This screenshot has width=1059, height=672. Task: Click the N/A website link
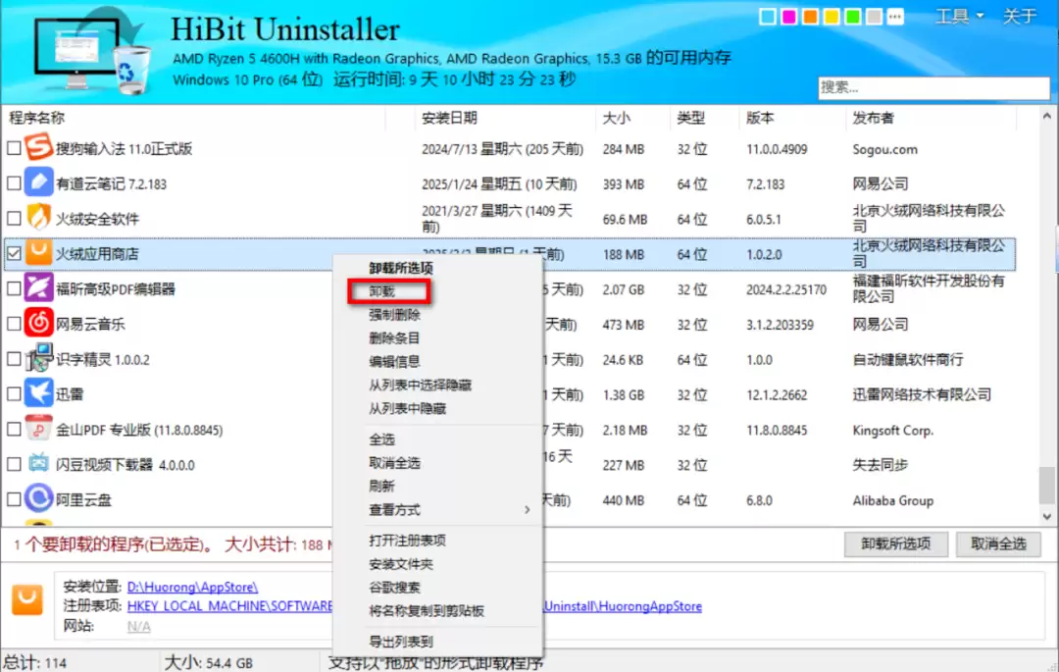138,627
